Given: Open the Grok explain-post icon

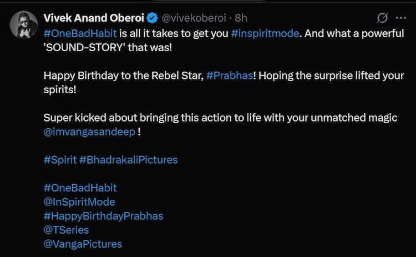Looking at the screenshot, I should click(x=382, y=18).
